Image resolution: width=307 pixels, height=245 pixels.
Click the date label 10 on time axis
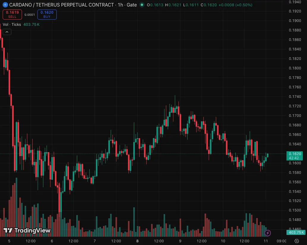point(223,241)
